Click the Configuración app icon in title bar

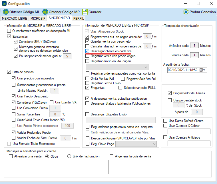[x=4, y=3]
